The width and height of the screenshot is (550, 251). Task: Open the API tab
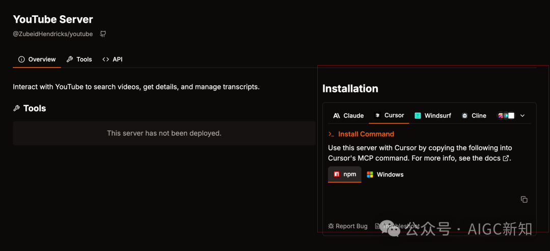click(x=112, y=59)
